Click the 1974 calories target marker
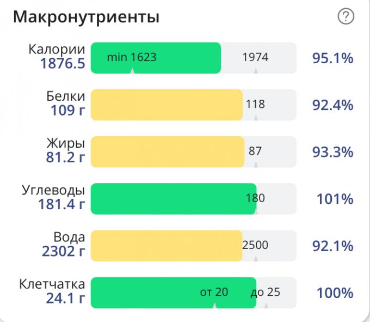Screen dimensions: 370x322 pos(255,57)
